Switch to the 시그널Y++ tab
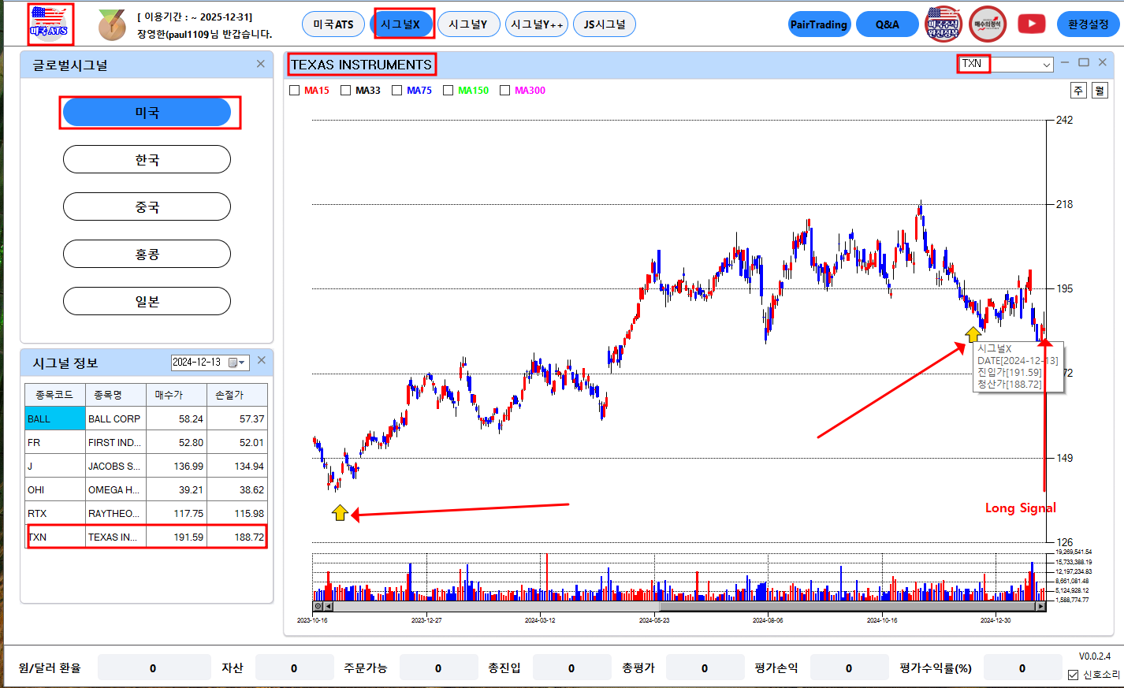1124x688 pixels. coord(537,24)
